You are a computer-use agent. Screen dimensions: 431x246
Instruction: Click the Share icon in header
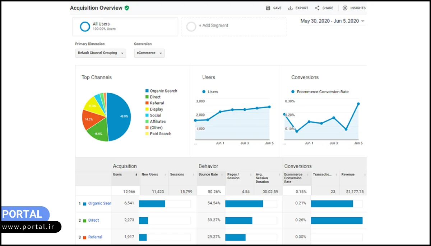pos(317,8)
